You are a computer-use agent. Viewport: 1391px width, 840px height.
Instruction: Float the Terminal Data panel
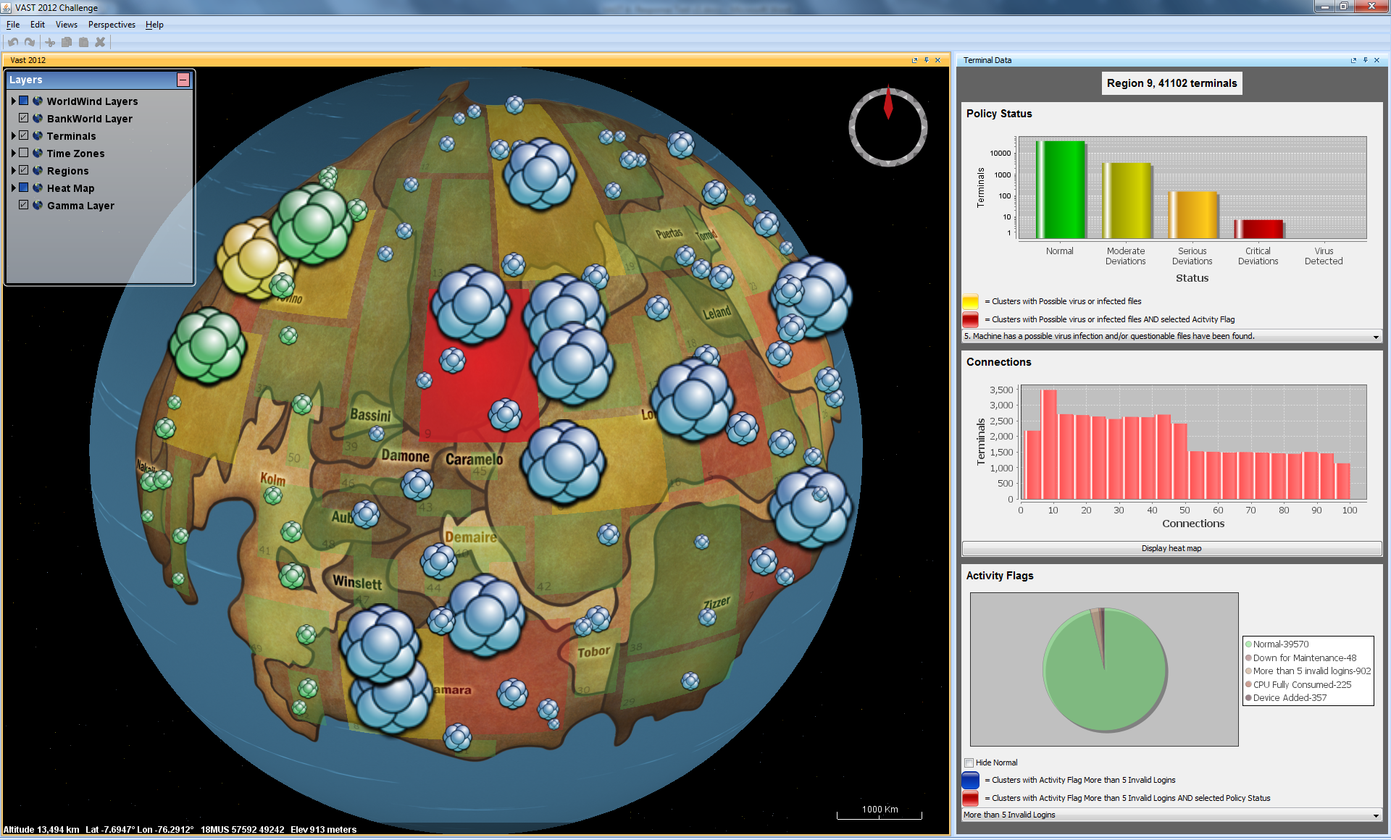1353,60
